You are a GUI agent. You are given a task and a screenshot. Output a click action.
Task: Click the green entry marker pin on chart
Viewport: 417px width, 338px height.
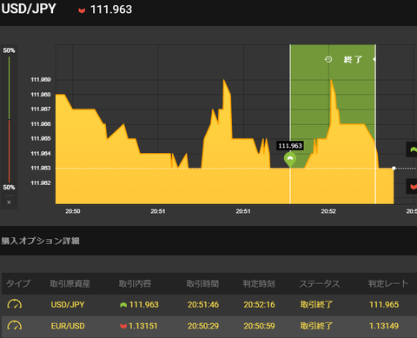pyautogui.click(x=290, y=160)
